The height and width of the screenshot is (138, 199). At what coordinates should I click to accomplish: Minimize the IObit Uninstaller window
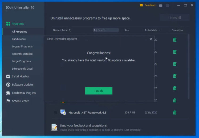click(178, 5)
